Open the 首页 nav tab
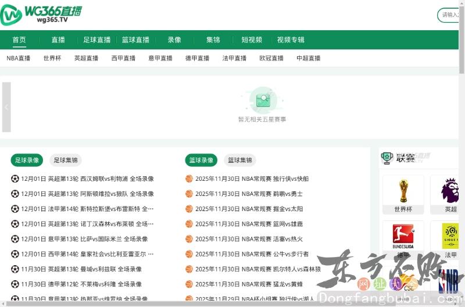 (19, 40)
